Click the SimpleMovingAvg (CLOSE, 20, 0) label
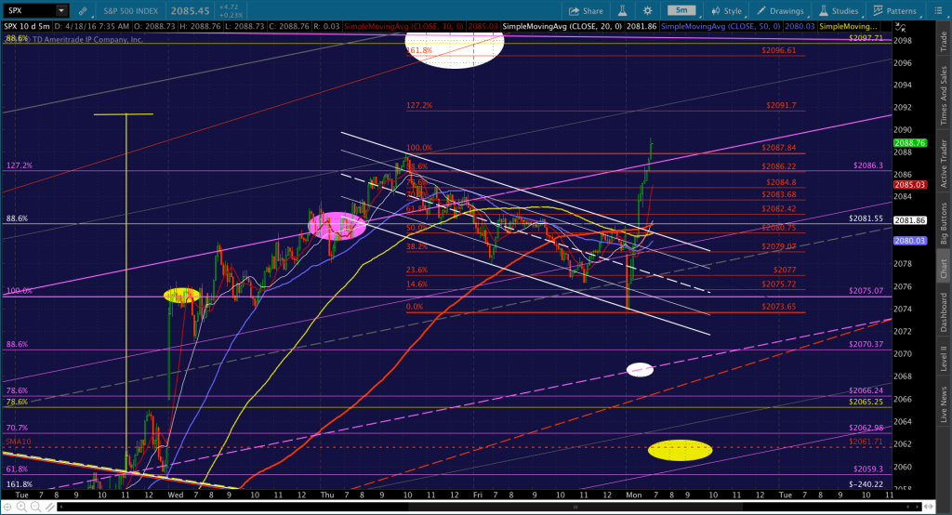The width and height of the screenshot is (952, 515). click(x=562, y=27)
